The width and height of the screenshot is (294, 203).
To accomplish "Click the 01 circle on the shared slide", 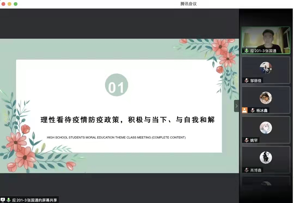I will pyautogui.click(x=117, y=85).
